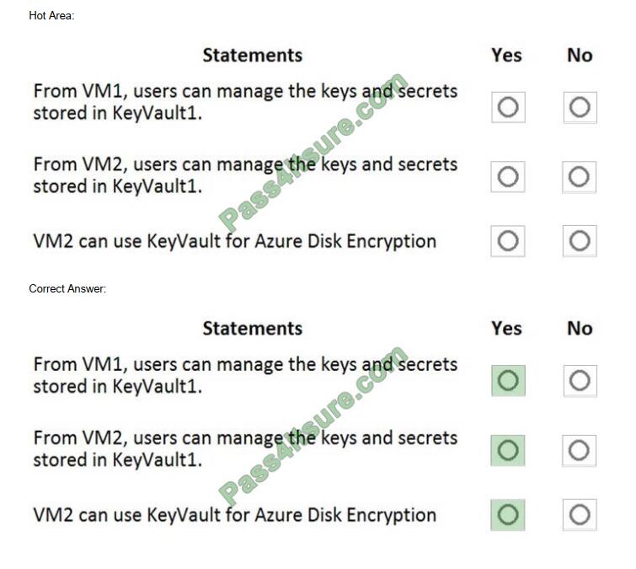This screenshot has width=636, height=569.
Task: Click green Yes for VM2 manage keys in Correct Answer
Action: tap(507, 450)
